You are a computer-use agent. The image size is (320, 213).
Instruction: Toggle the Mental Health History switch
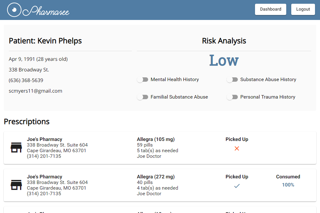click(x=142, y=80)
